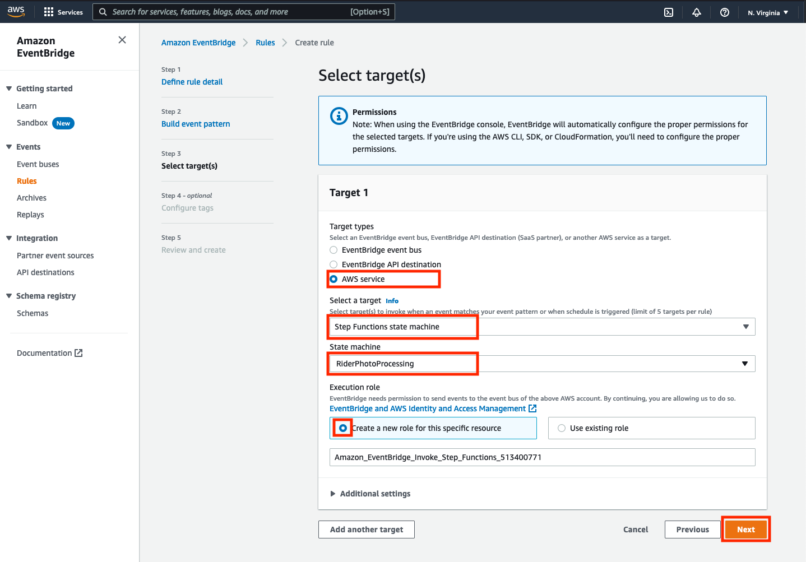Click Add another target button
The height and width of the screenshot is (562, 806).
click(x=367, y=530)
